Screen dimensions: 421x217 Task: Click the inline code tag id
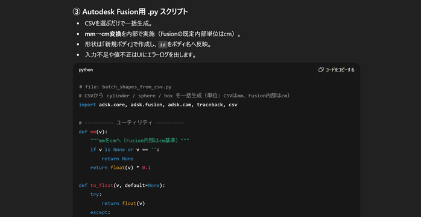pyautogui.click(x=162, y=44)
